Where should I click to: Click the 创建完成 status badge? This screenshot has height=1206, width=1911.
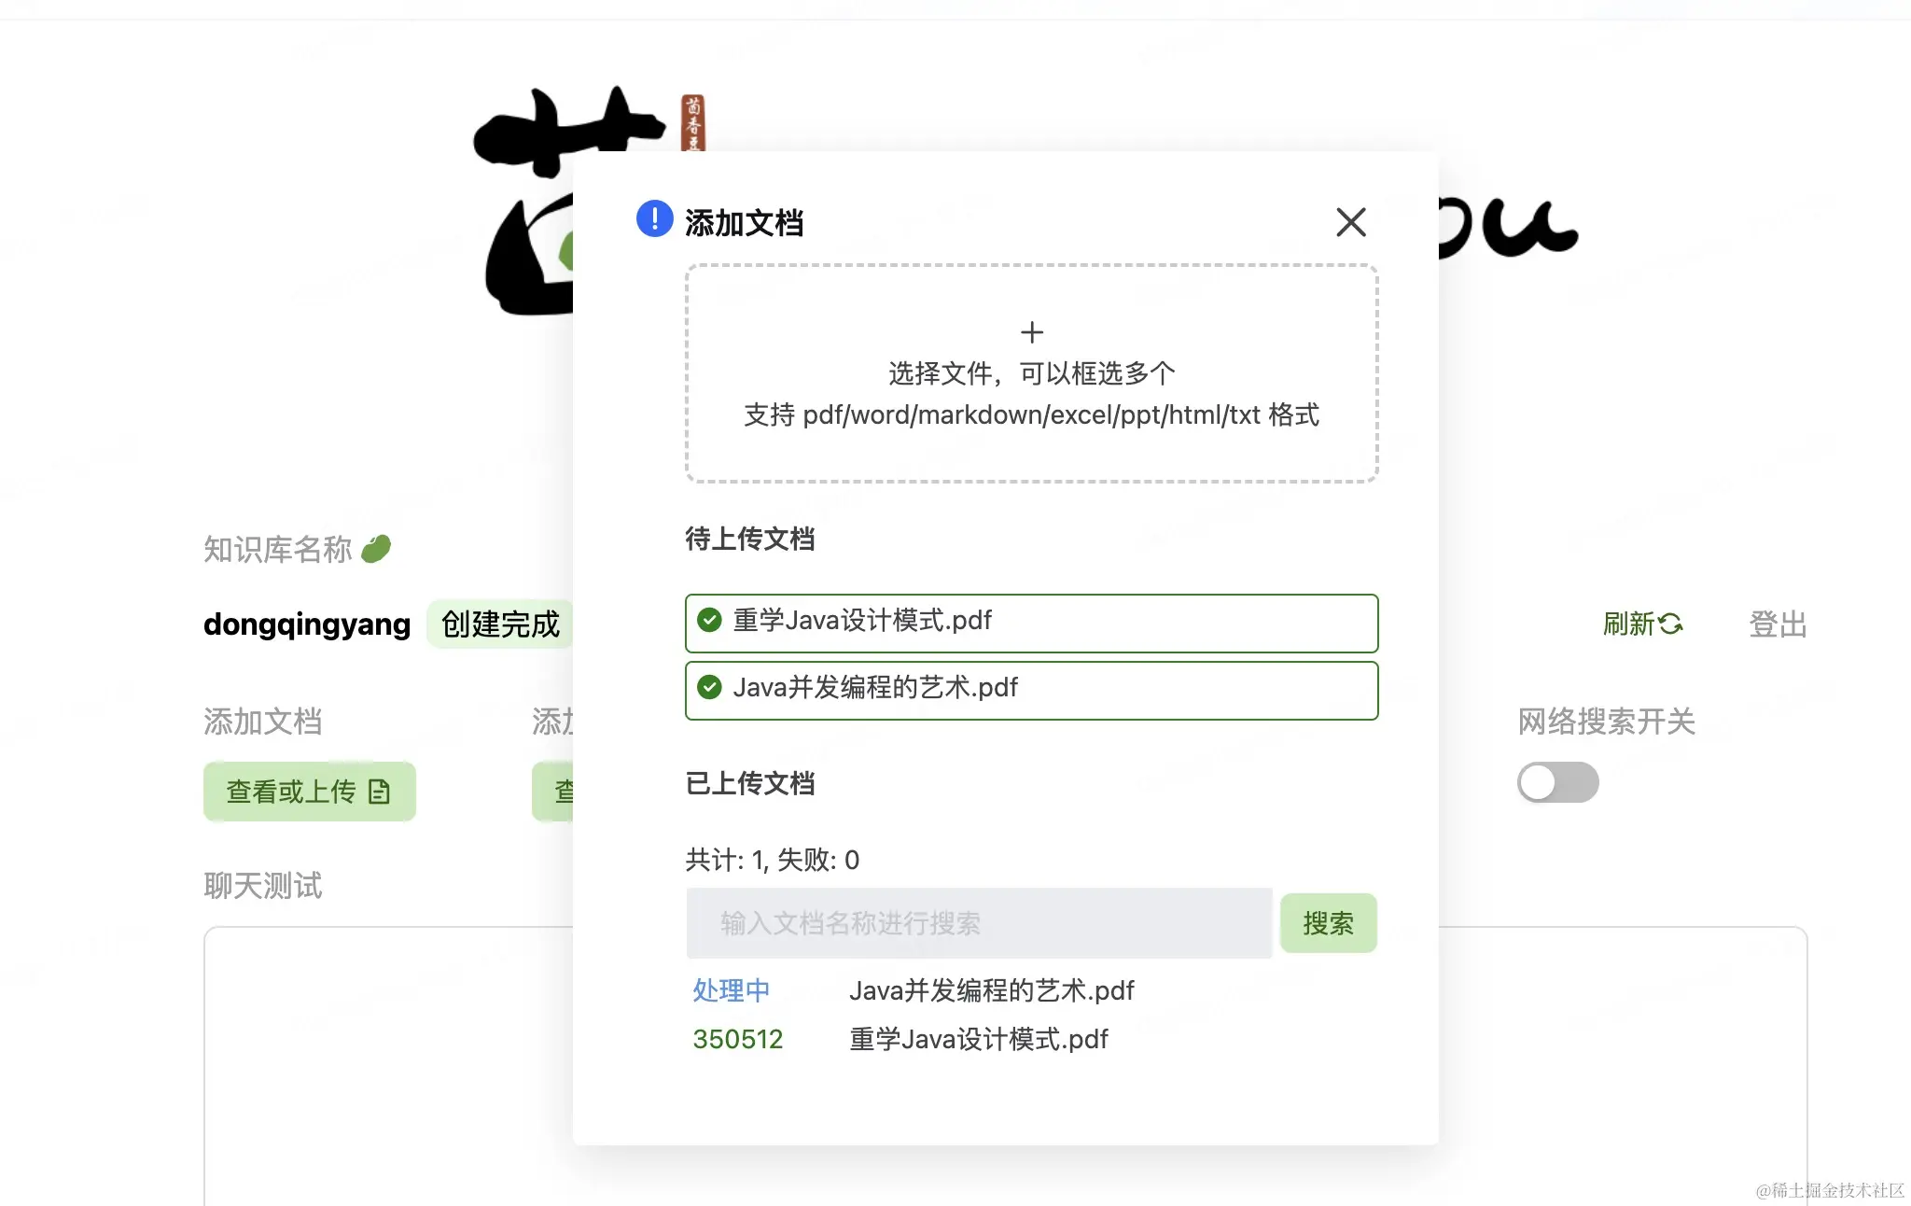[x=500, y=624]
